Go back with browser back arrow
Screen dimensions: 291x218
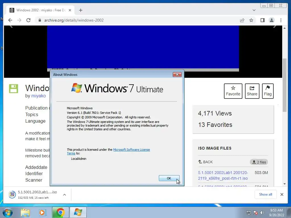tap(10, 20)
